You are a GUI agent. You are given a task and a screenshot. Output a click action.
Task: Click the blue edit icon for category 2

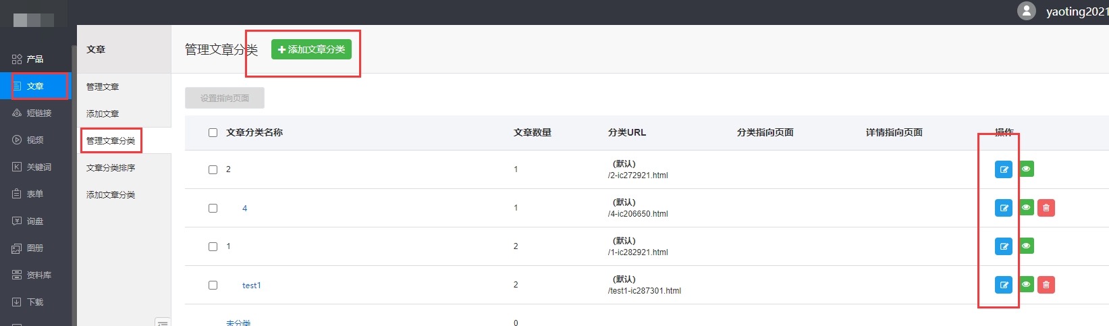pyautogui.click(x=1004, y=169)
